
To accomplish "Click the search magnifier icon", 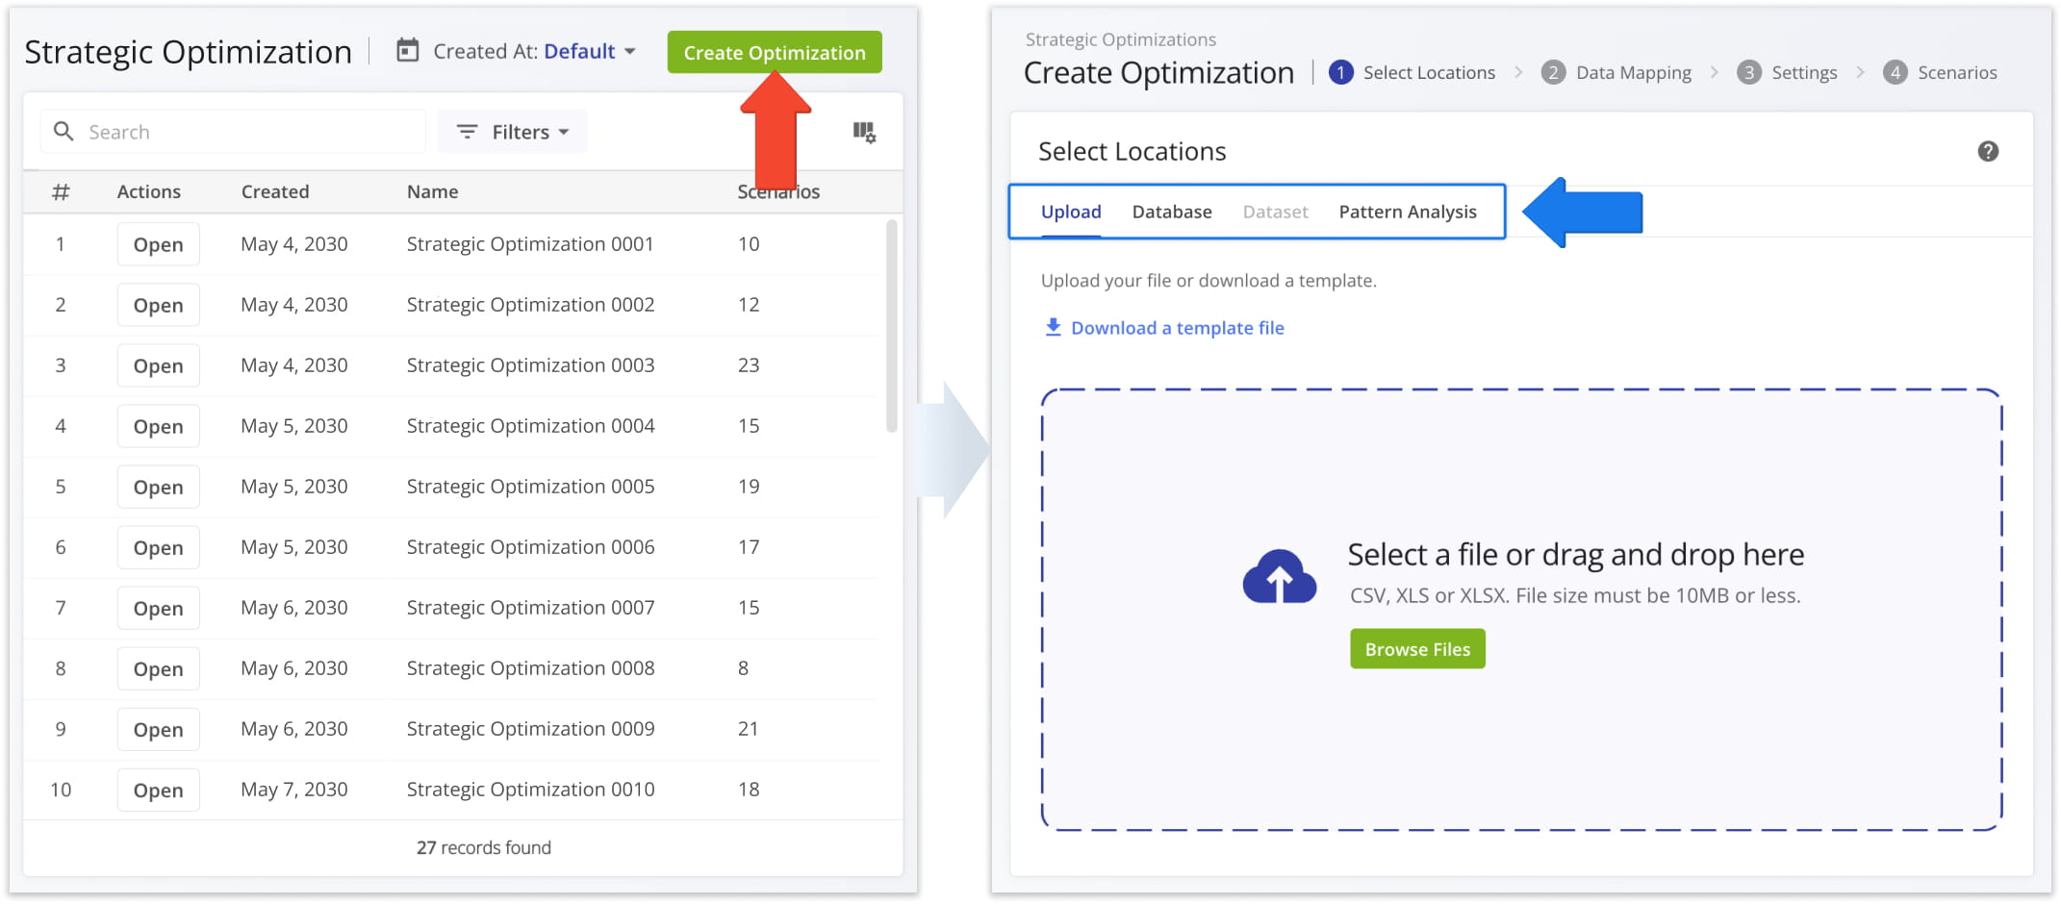I will 64,132.
